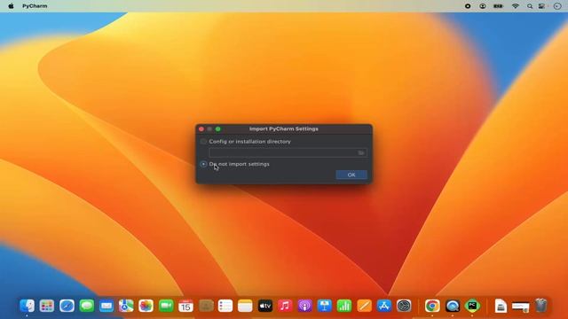568x319 pixels.
Task: Open Spotlight search in menu bar
Action: click(530, 6)
